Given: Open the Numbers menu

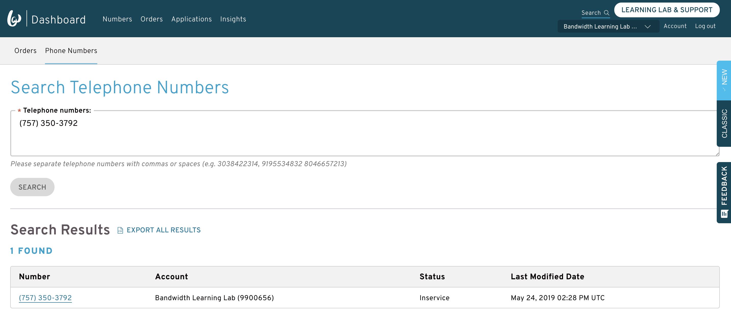Looking at the screenshot, I should click(x=117, y=19).
